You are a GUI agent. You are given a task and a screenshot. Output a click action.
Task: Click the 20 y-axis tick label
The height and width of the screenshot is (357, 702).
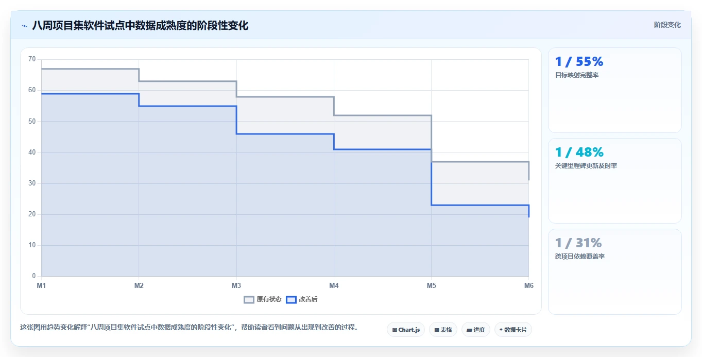[x=32, y=214]
